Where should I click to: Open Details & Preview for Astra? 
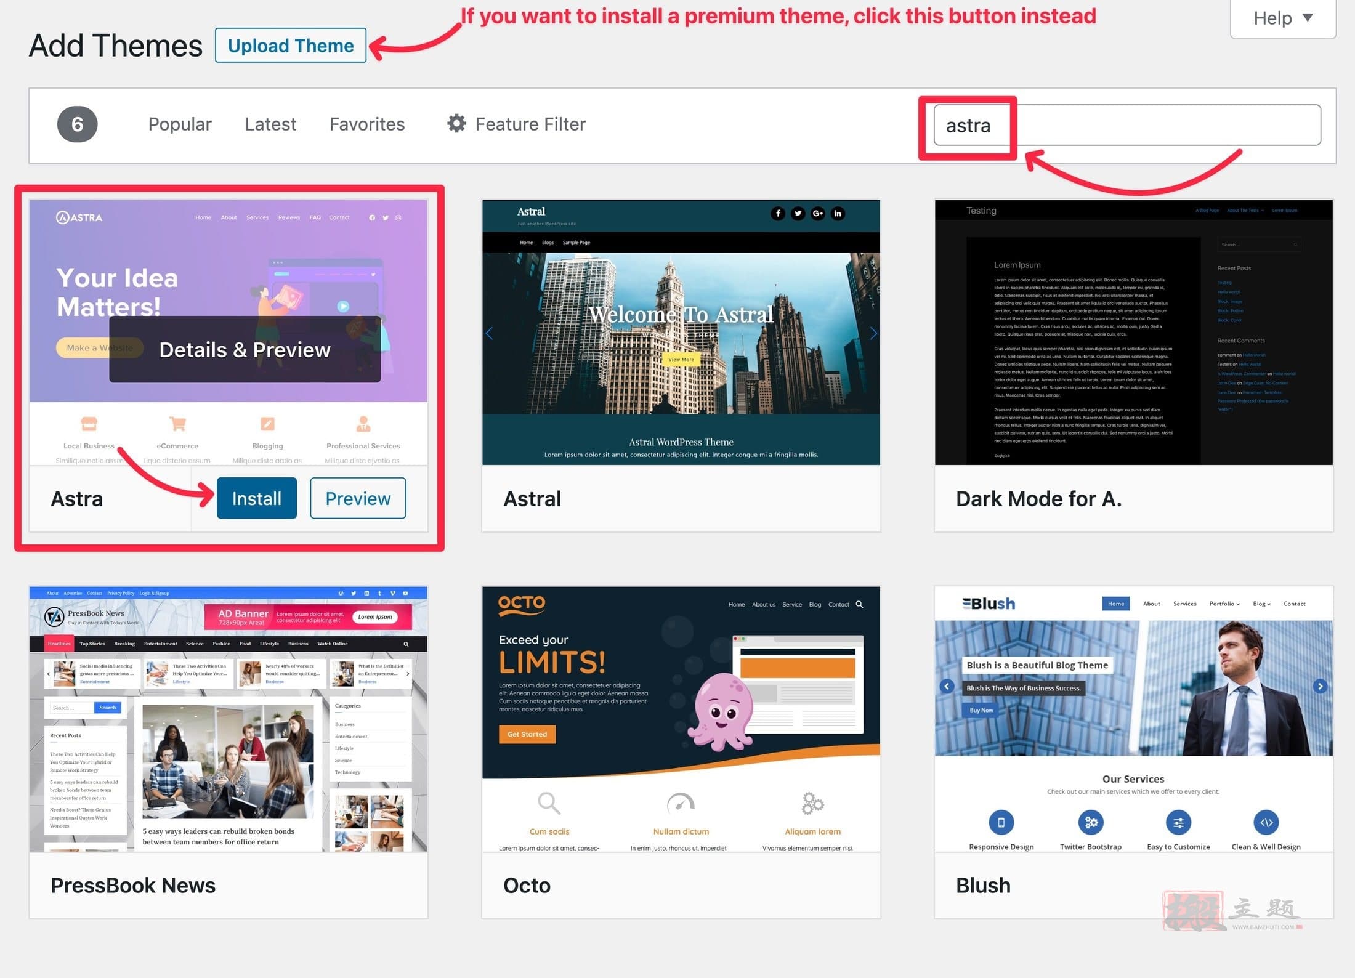(245, 349)
